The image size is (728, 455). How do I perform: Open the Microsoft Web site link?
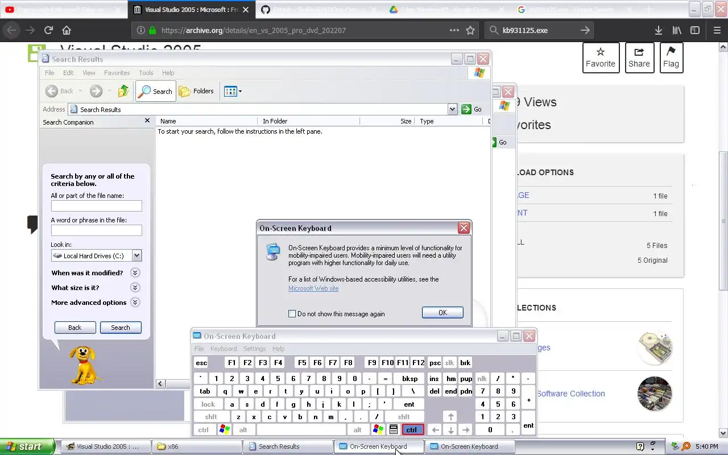tap(313, 288)
